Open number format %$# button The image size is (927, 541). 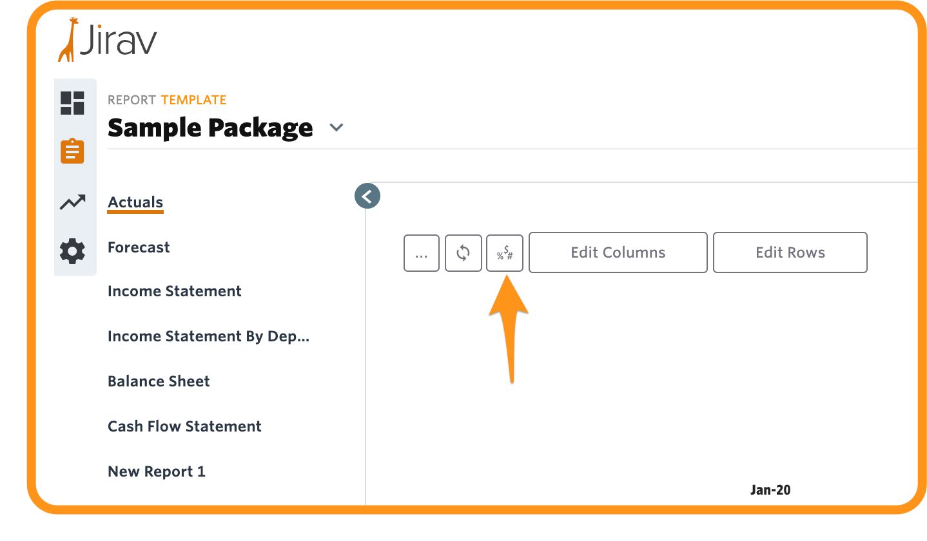pos(505,252)
